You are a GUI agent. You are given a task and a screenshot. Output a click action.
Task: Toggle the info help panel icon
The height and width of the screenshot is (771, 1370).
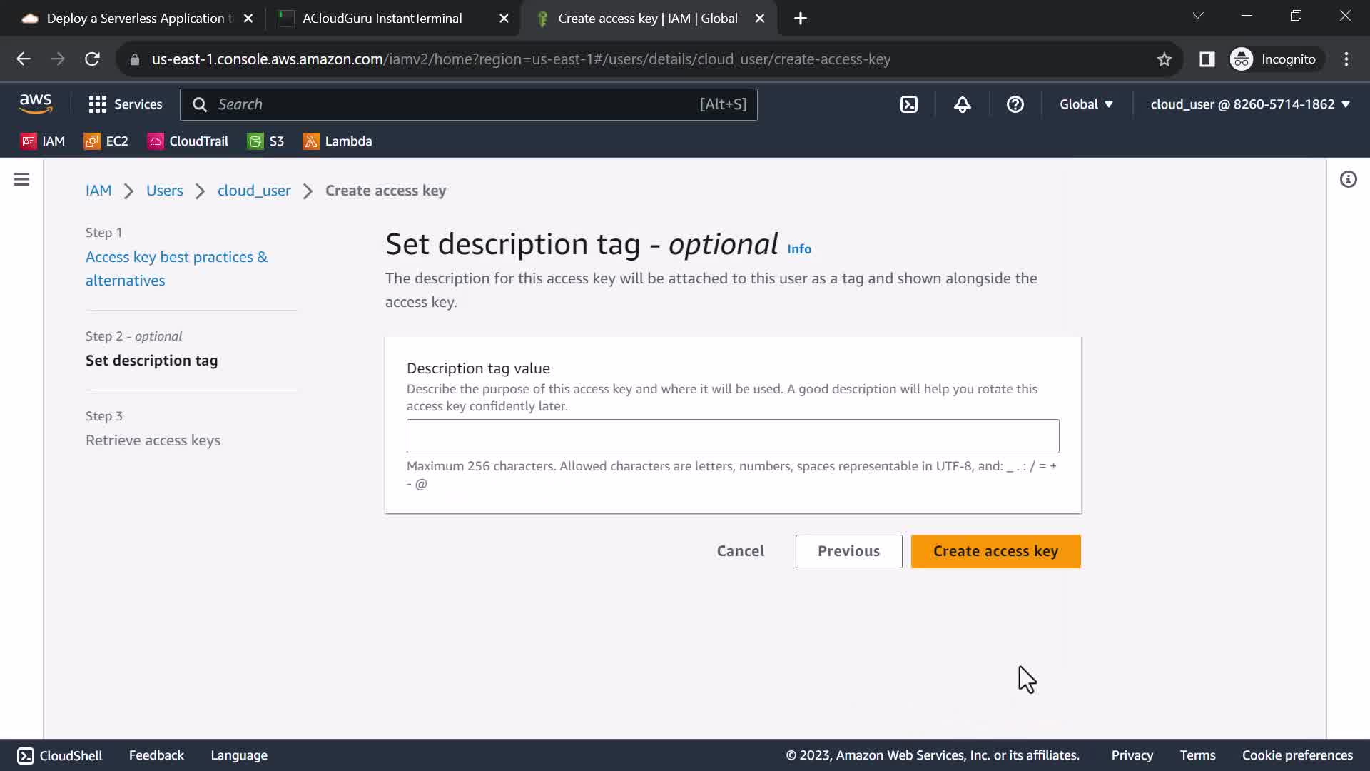coord(1348,179)
